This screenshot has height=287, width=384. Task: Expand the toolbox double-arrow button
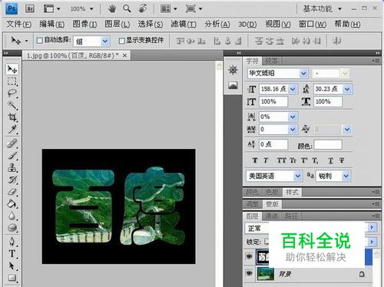[6, 53]
